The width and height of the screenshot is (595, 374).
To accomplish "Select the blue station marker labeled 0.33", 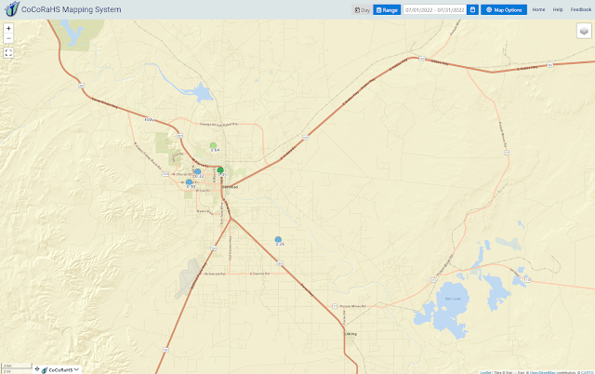I will (x=189, y=182).
